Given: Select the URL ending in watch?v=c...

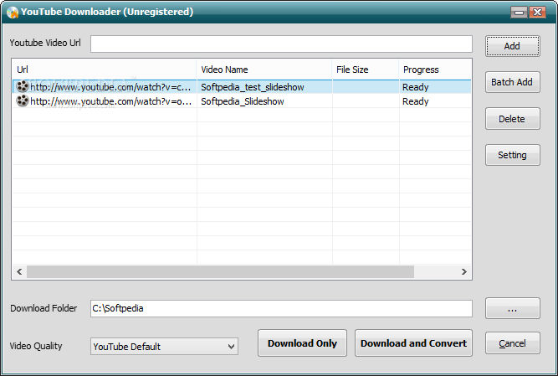Looking at the screenshot, I should [110, 87].
